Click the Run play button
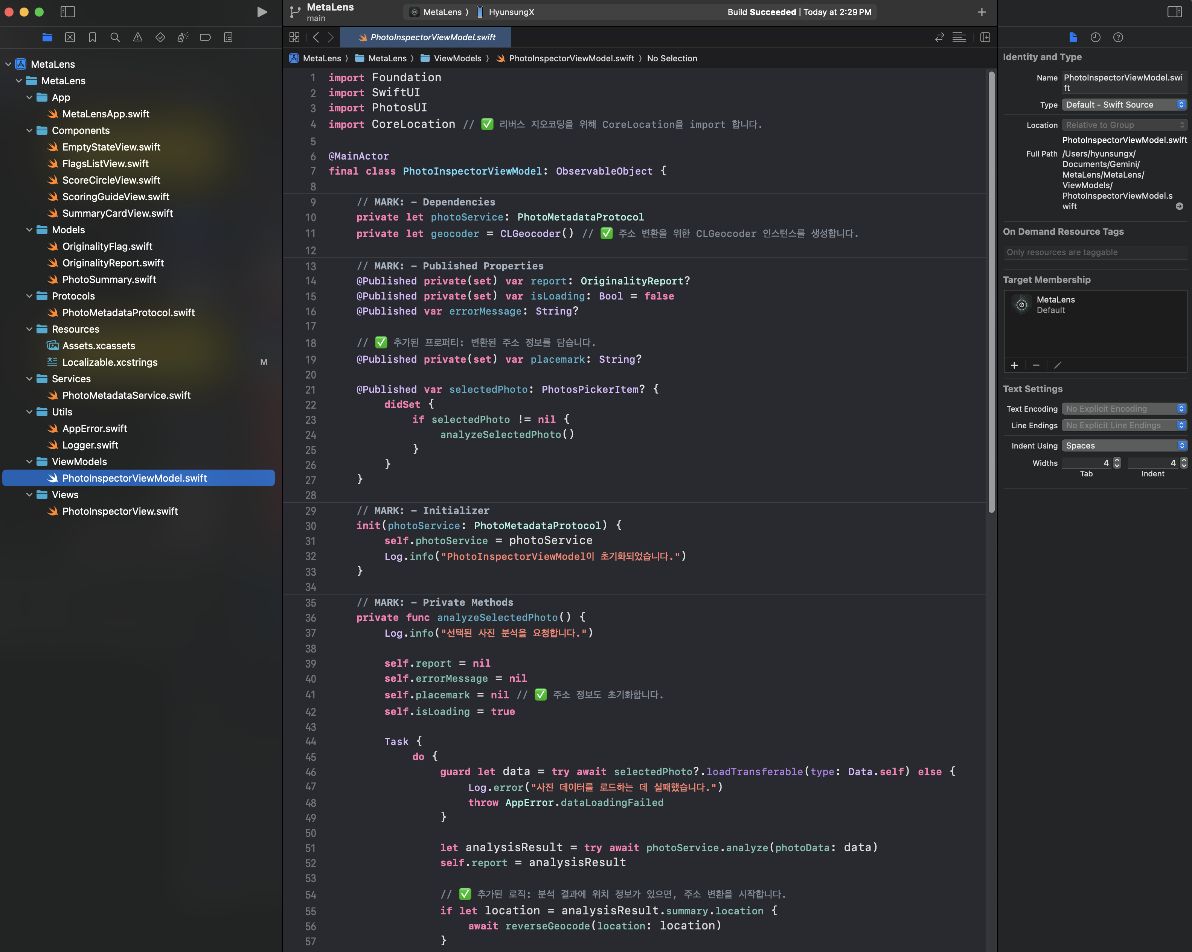The height and width of the screenshot is (952, 1192). [x=262, y=12]
